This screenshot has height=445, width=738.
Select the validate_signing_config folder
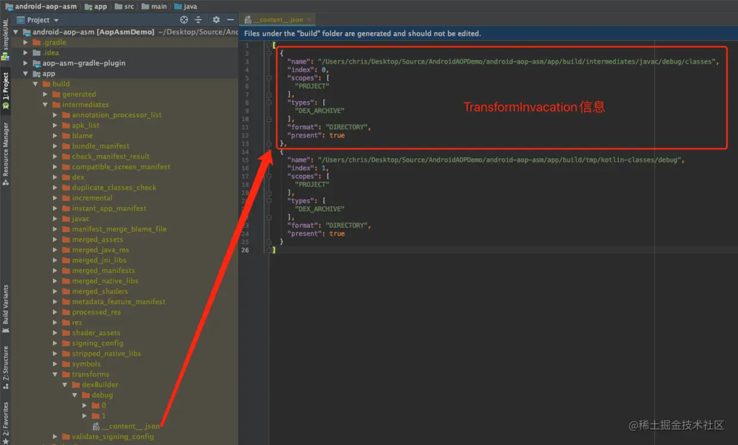pyautogui.click(x=107, y=437)
